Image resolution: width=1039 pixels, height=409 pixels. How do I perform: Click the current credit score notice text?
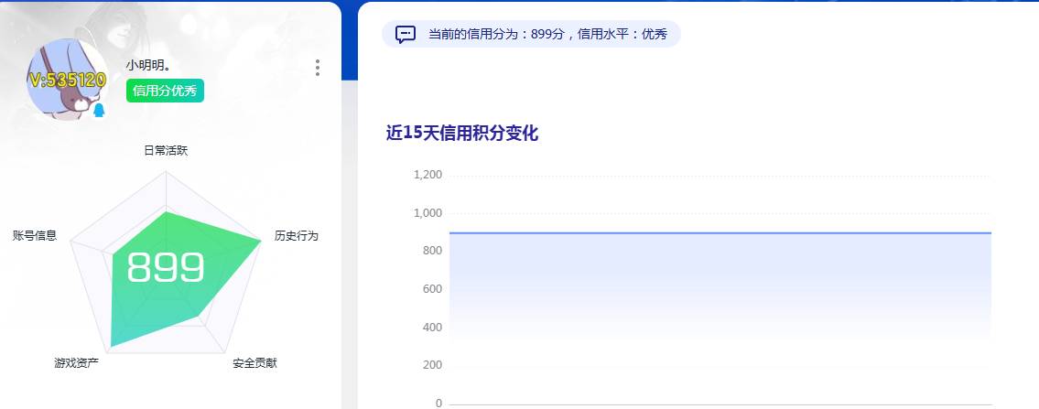tap(547, 35)
